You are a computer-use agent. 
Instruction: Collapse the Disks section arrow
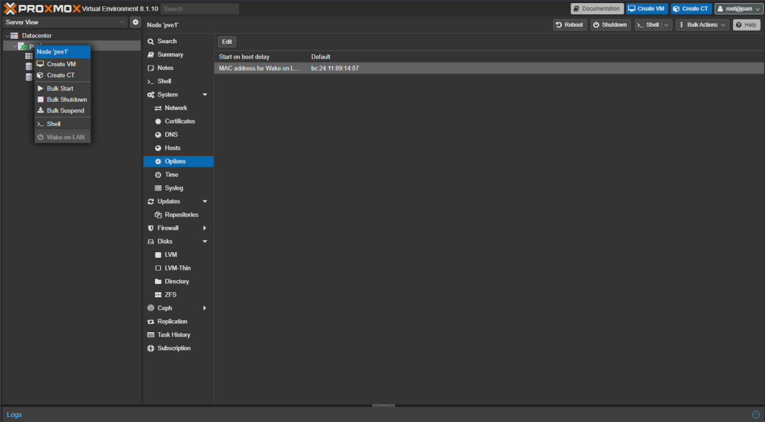[205, 242]
